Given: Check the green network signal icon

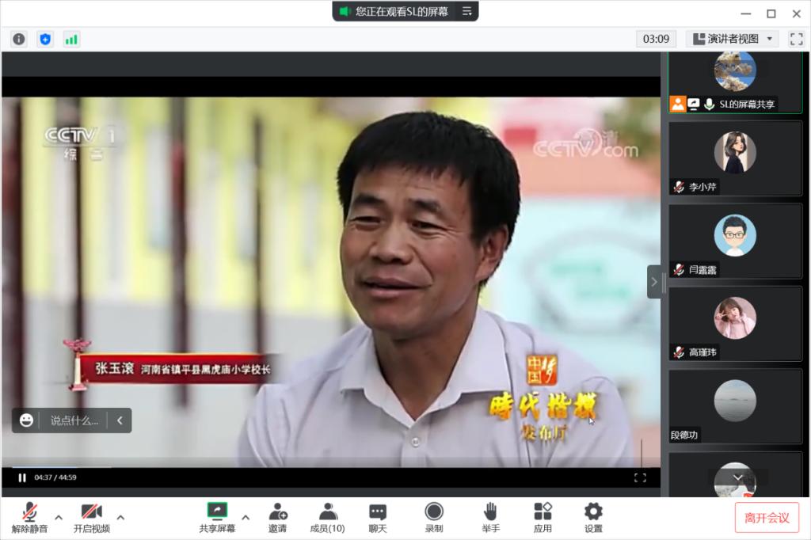Looking at the screenshot, I should point(71,39).
